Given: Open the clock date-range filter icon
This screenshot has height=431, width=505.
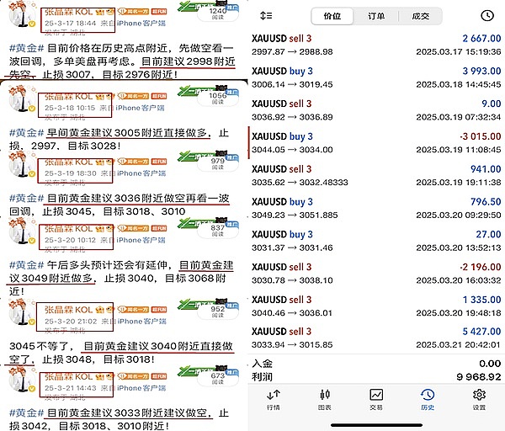Looking at the screenshot, I should (486, 16).
